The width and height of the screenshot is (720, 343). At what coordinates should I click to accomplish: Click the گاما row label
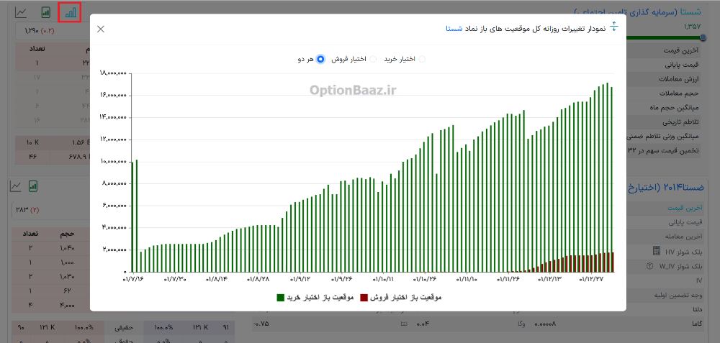(x=696, y=324)
